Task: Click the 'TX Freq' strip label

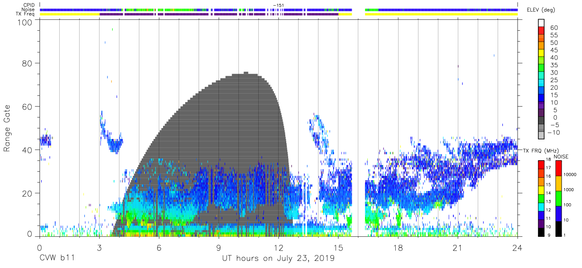Action: [26, 14]
